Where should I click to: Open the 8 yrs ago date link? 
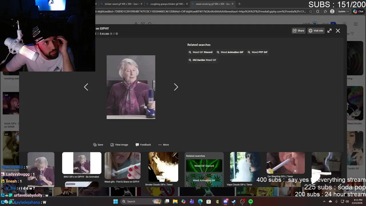[104, 33]
